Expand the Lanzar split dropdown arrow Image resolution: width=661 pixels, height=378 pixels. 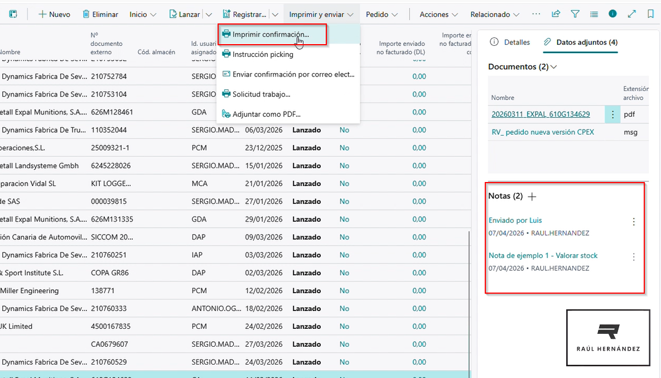coord(209,14)
